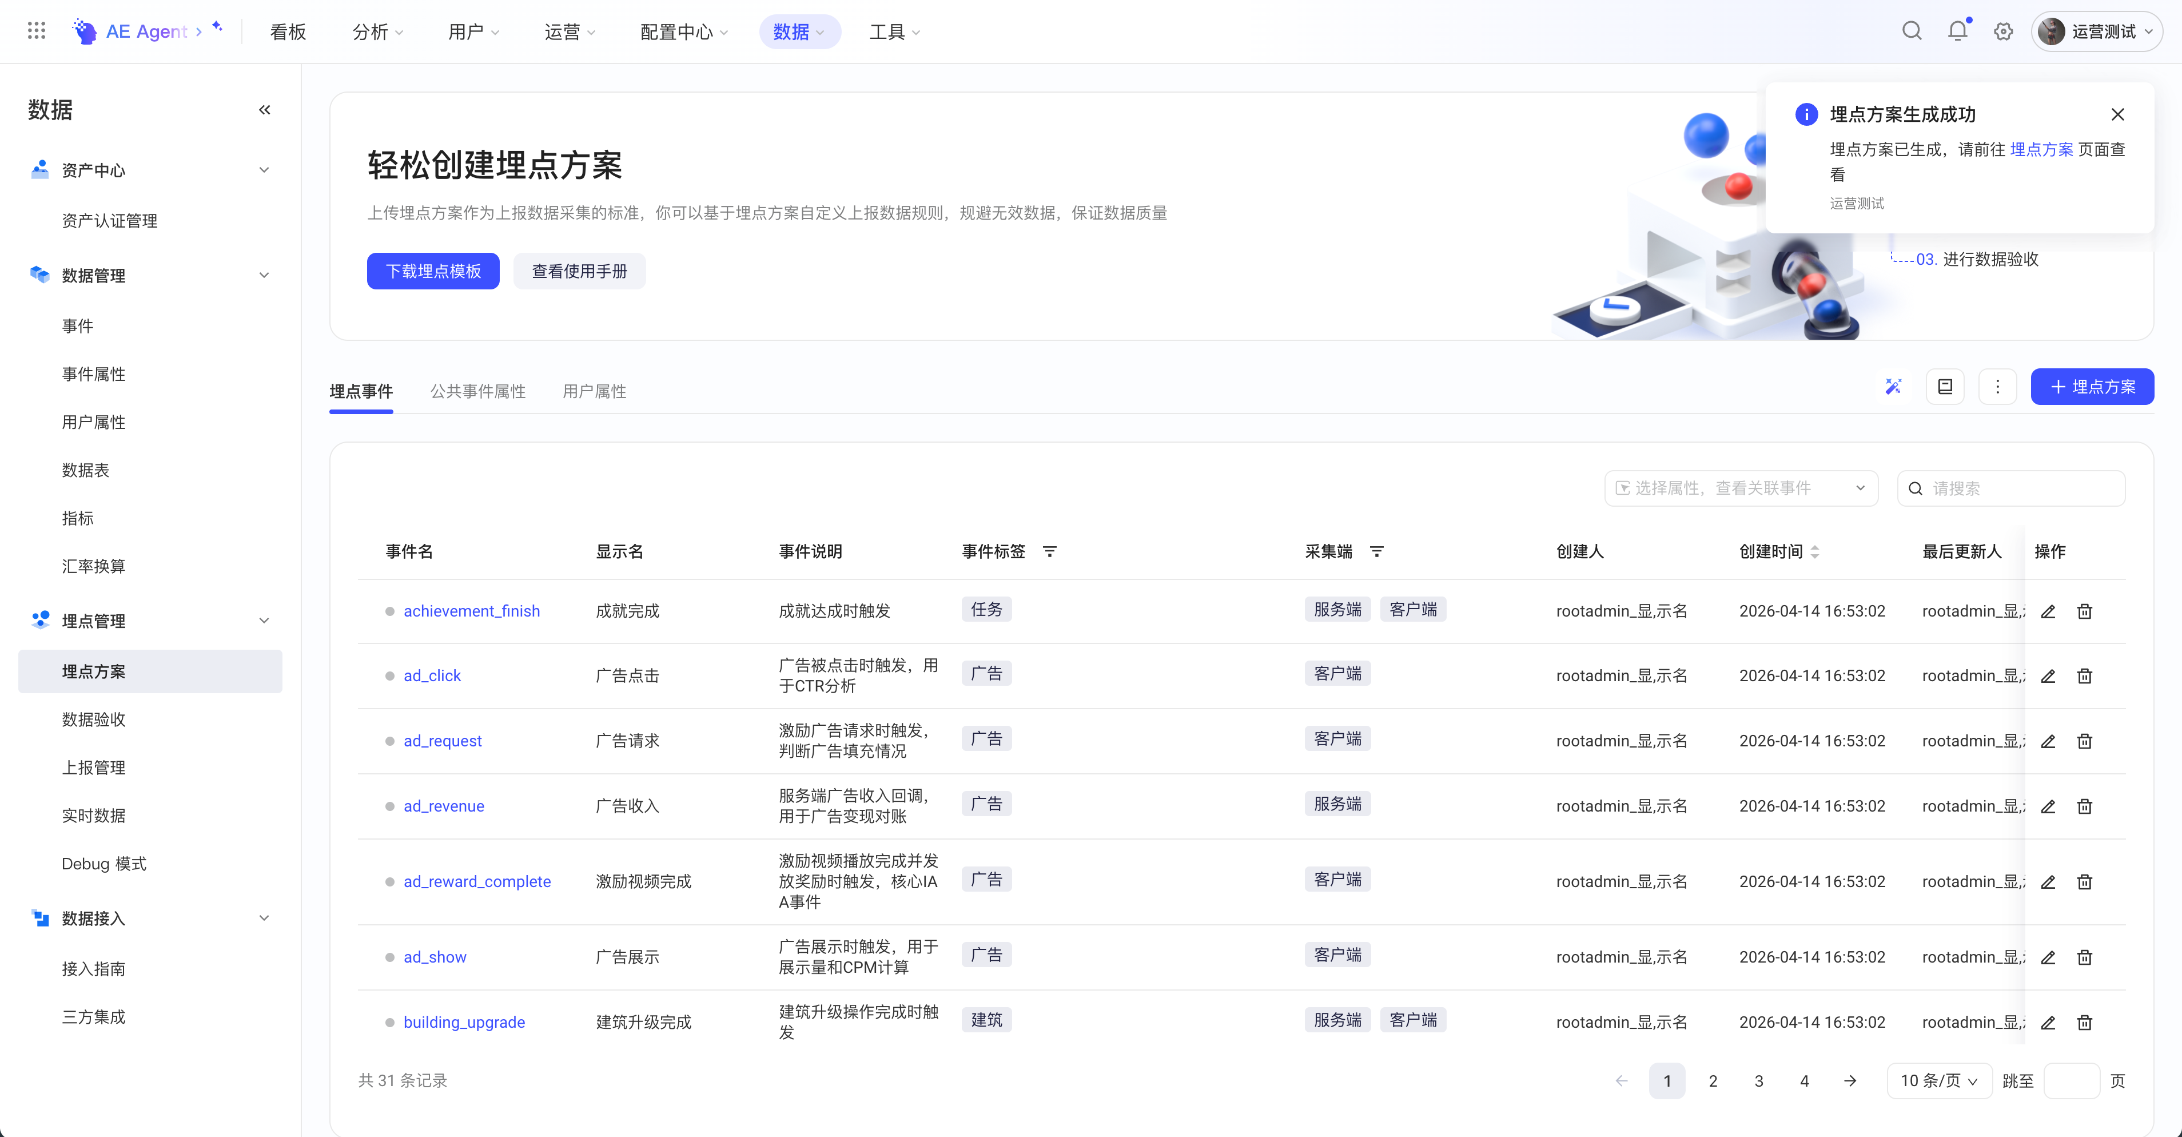Open the notifications bell
2182x1137 pixels.
coord(1957,31)
